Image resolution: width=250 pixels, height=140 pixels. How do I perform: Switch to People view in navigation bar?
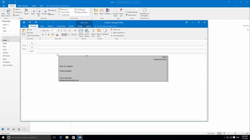[14, 129]
